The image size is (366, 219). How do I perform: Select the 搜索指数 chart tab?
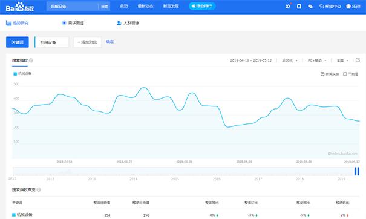tap(20, 60)
